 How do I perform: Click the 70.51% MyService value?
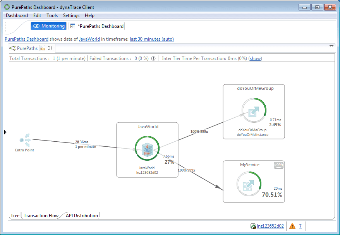[272, 195]
